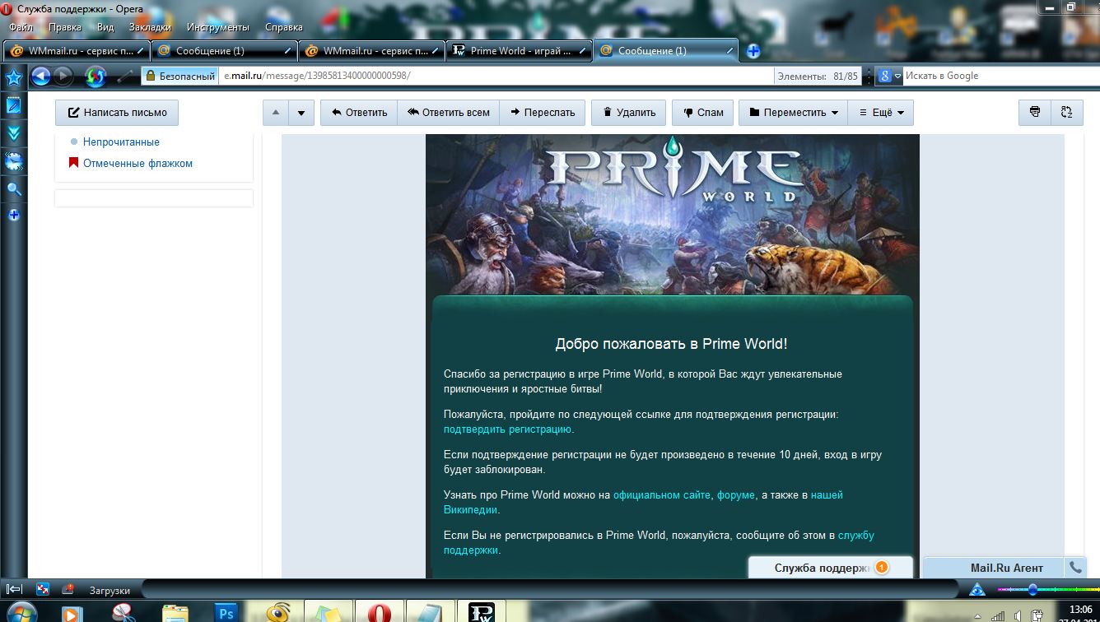Screen dimensions: 1100x622
Task: Open the Отмеченные флажком filter
Action: coord(137,163)
